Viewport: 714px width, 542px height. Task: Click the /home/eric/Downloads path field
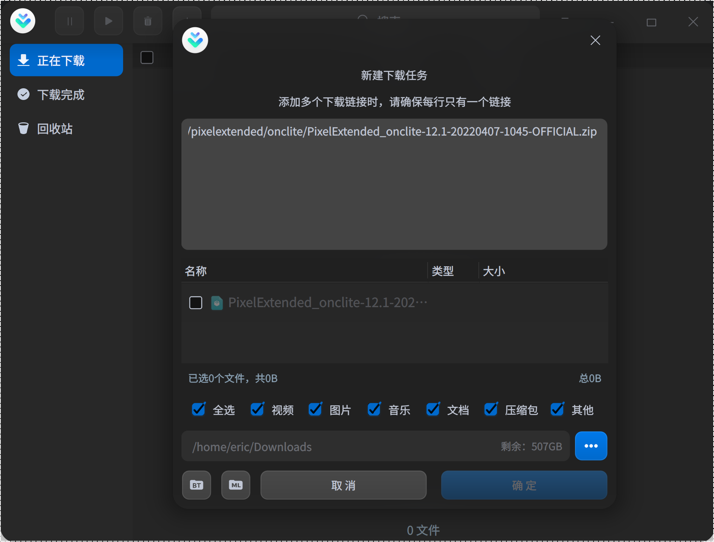click(341, 446)
